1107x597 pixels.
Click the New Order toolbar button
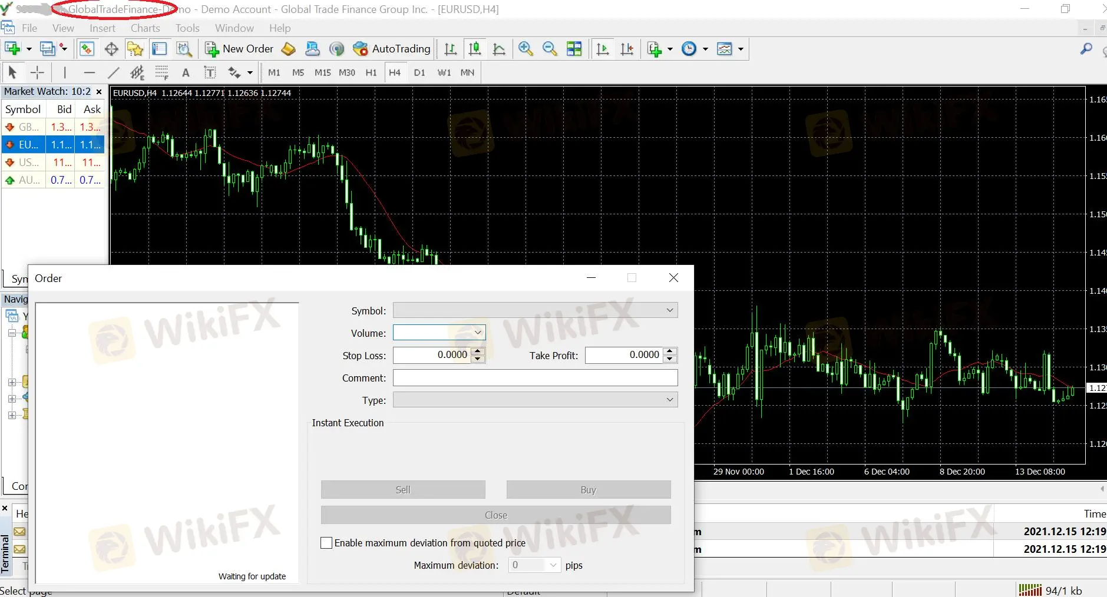(239, 49)
